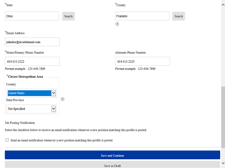
Task: Click the County label above the Franklin field
Action: (x=121, y=5)
